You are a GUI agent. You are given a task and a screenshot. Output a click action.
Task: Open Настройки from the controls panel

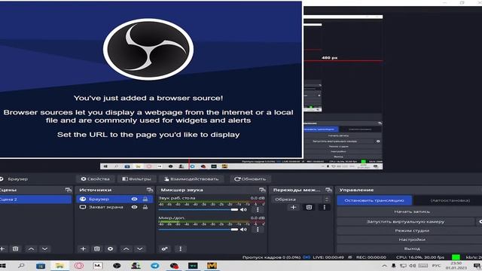pyautogui.click(x=412, y=239)
